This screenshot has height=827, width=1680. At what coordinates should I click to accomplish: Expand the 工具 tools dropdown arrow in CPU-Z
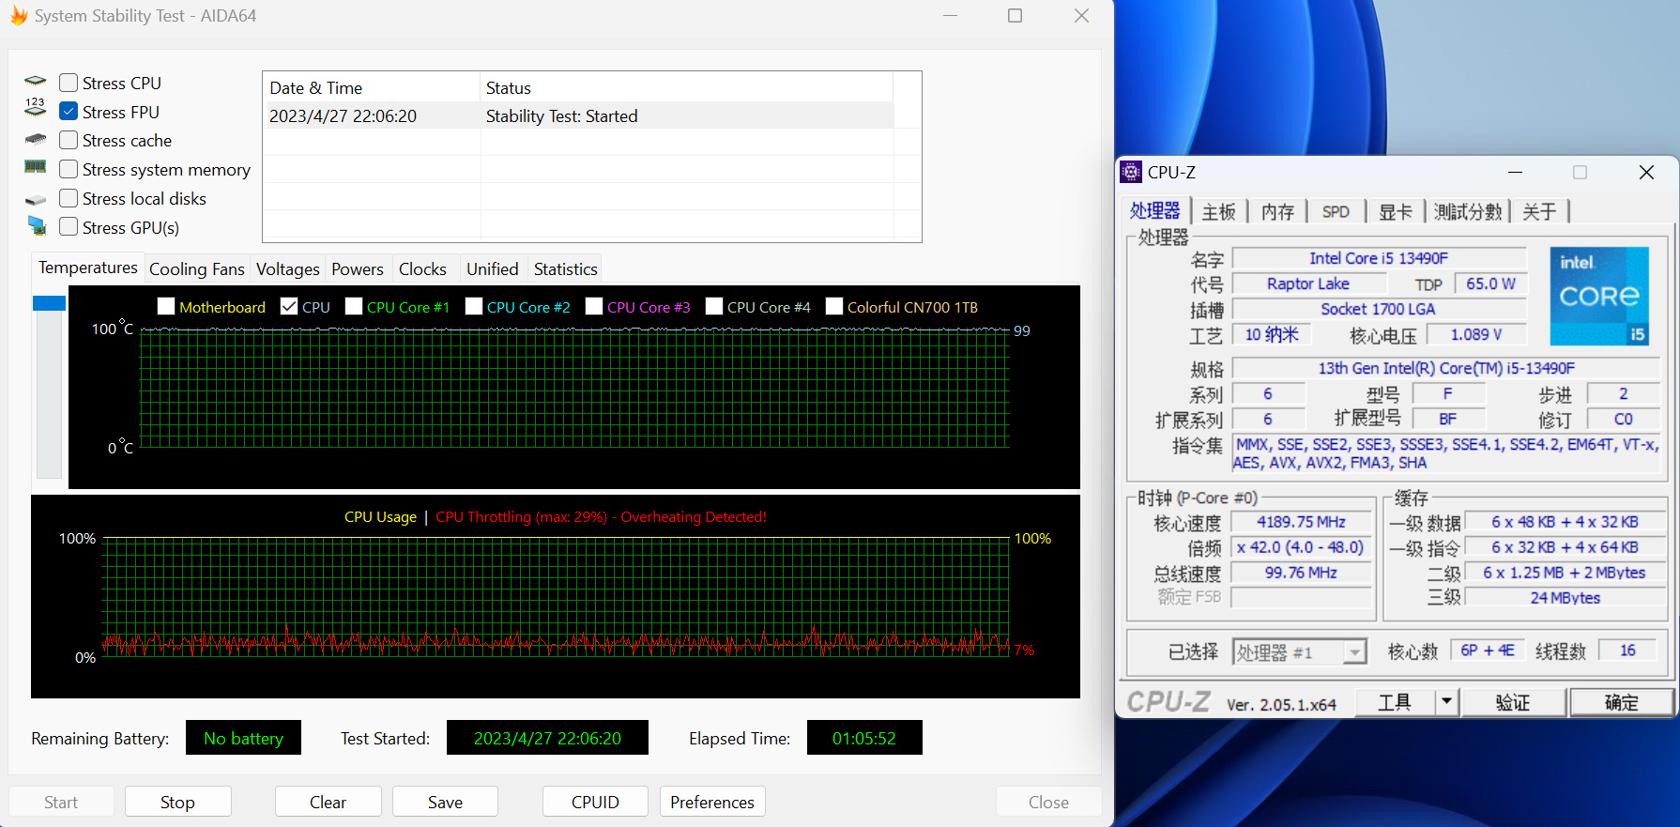(1446, 701)
